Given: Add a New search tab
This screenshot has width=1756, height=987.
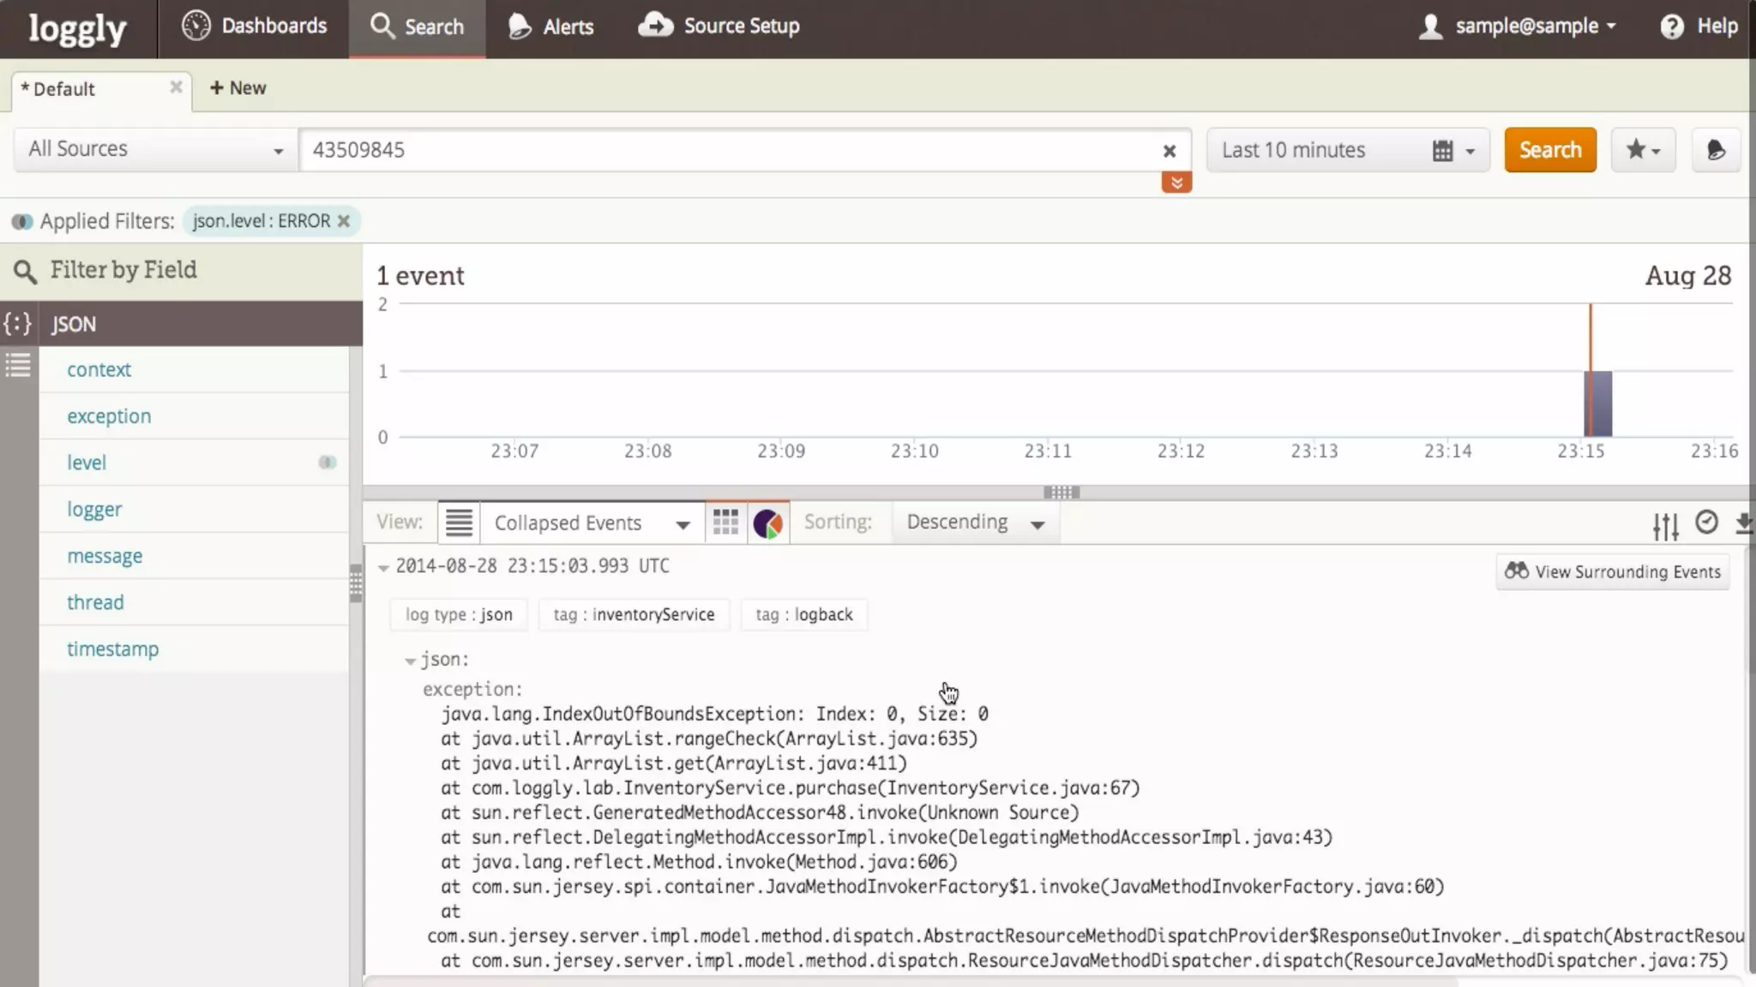Looking at the screenshot, I should point(238,88).
